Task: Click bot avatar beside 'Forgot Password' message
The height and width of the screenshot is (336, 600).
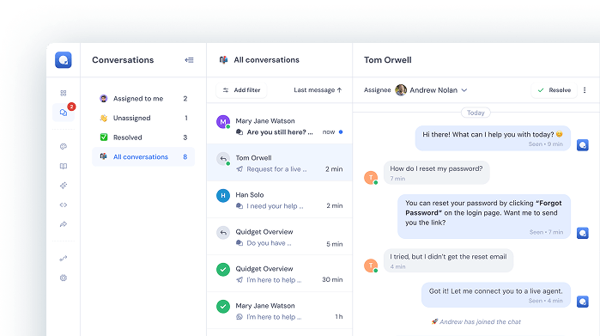Action: (x=582, y=233)
